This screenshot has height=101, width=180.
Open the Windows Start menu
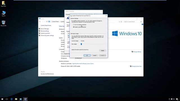tap(2, 99)
